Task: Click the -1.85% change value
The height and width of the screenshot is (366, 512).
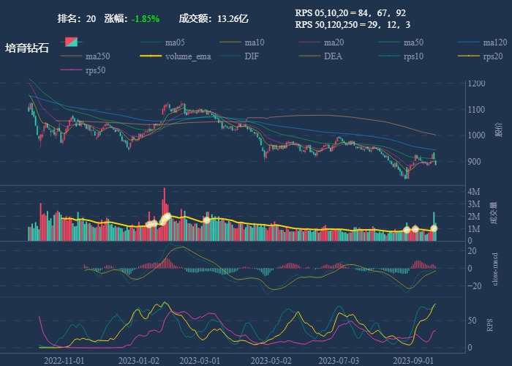Action: pos(146,18)
